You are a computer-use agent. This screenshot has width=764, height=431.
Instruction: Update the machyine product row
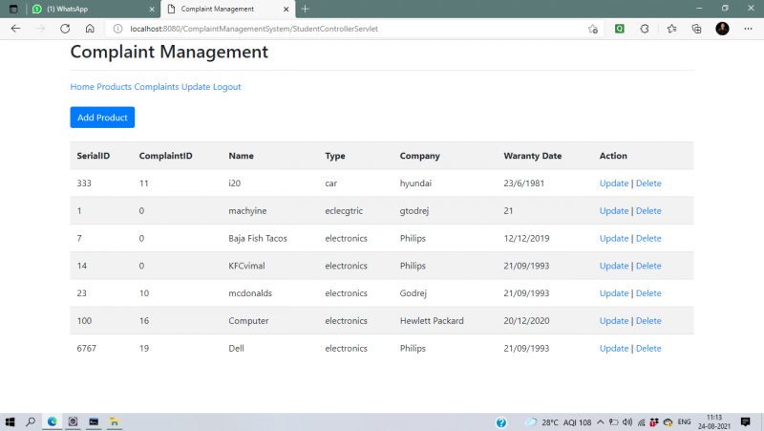click(614, 210)
